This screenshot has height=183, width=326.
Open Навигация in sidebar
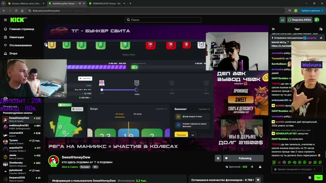[x=17, y=37]
